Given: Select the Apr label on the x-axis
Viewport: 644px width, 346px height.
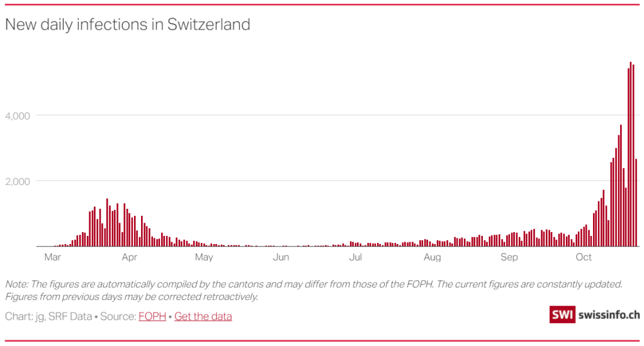Looking at the screenshot, I should (129, 257).
